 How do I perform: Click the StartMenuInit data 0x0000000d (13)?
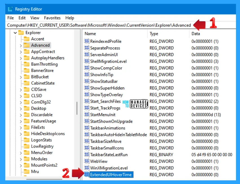(206, 115)
